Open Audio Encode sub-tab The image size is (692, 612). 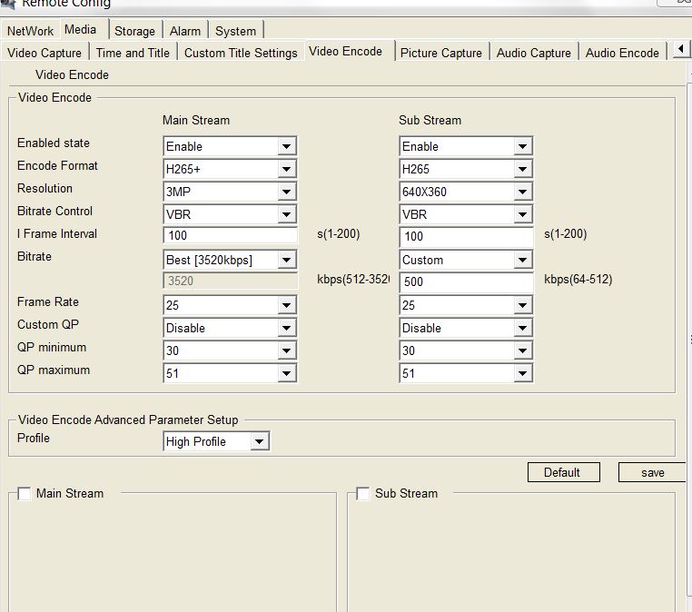coord(622,53)
